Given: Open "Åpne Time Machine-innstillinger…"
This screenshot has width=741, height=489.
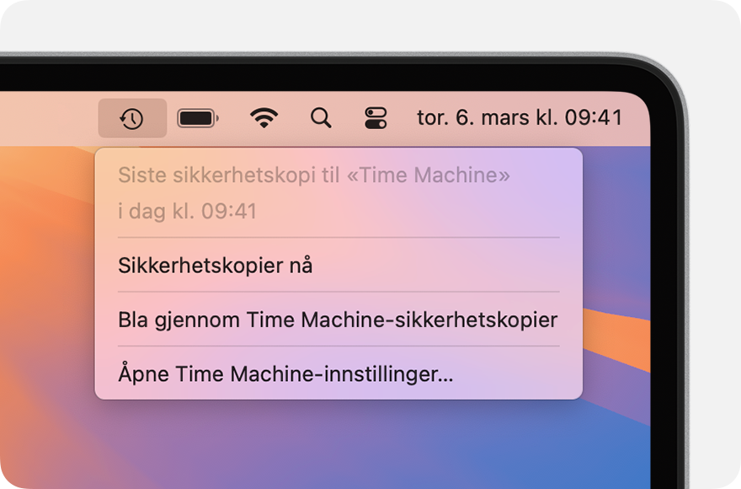Looking at the screenshot, I should 339,373.
